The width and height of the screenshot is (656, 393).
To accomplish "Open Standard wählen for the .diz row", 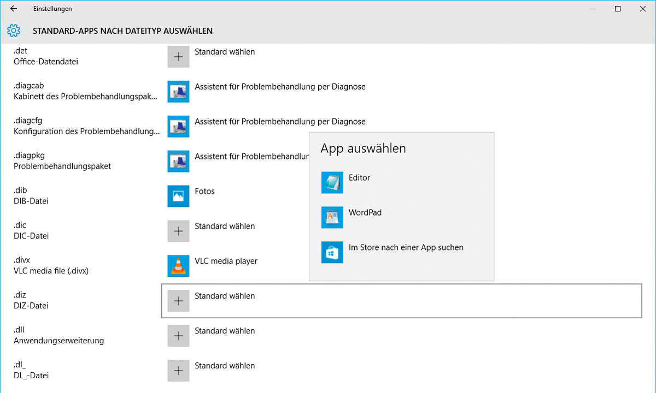I will (x=225, y=296).
